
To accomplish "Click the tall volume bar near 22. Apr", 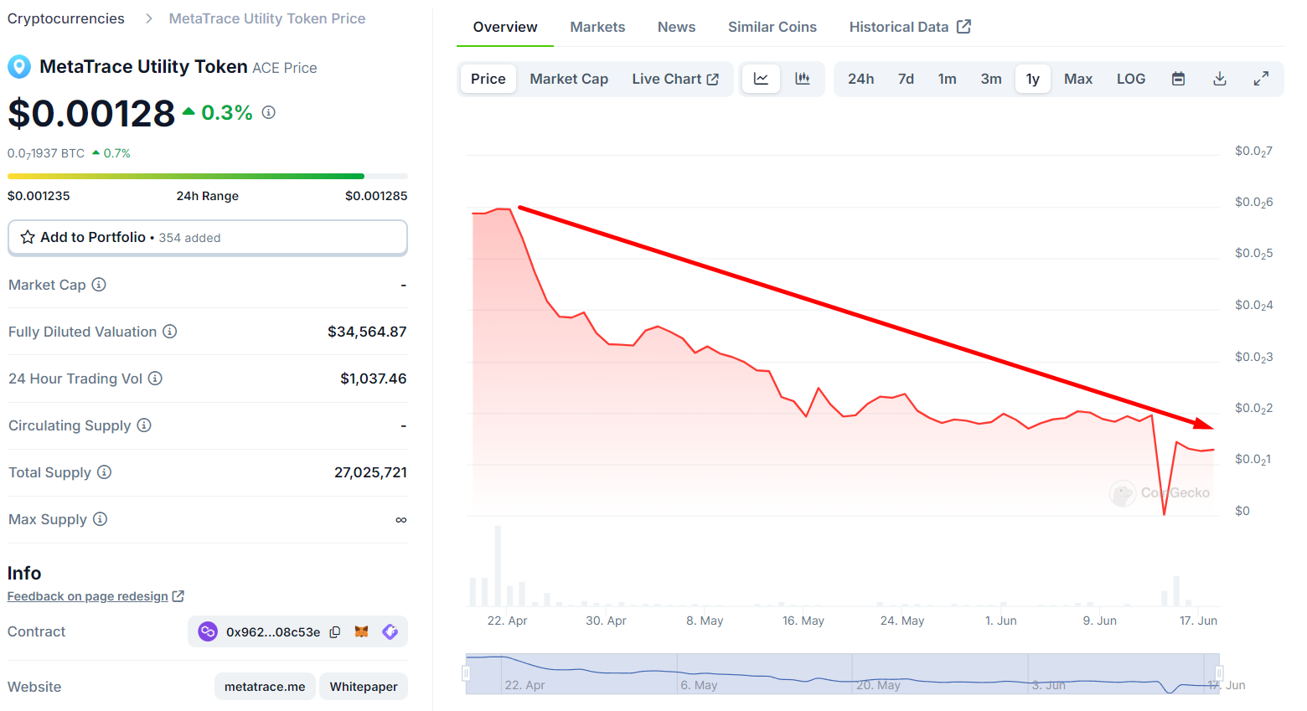I will (x=498, y=566).
